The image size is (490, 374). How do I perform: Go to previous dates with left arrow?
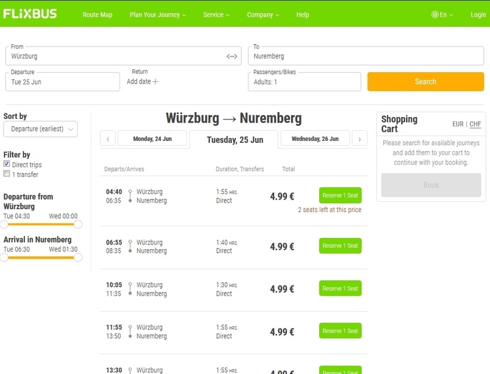click(x=108, y=139)
